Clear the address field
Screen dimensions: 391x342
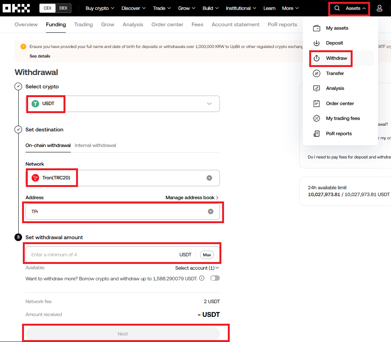pos(211,211)
